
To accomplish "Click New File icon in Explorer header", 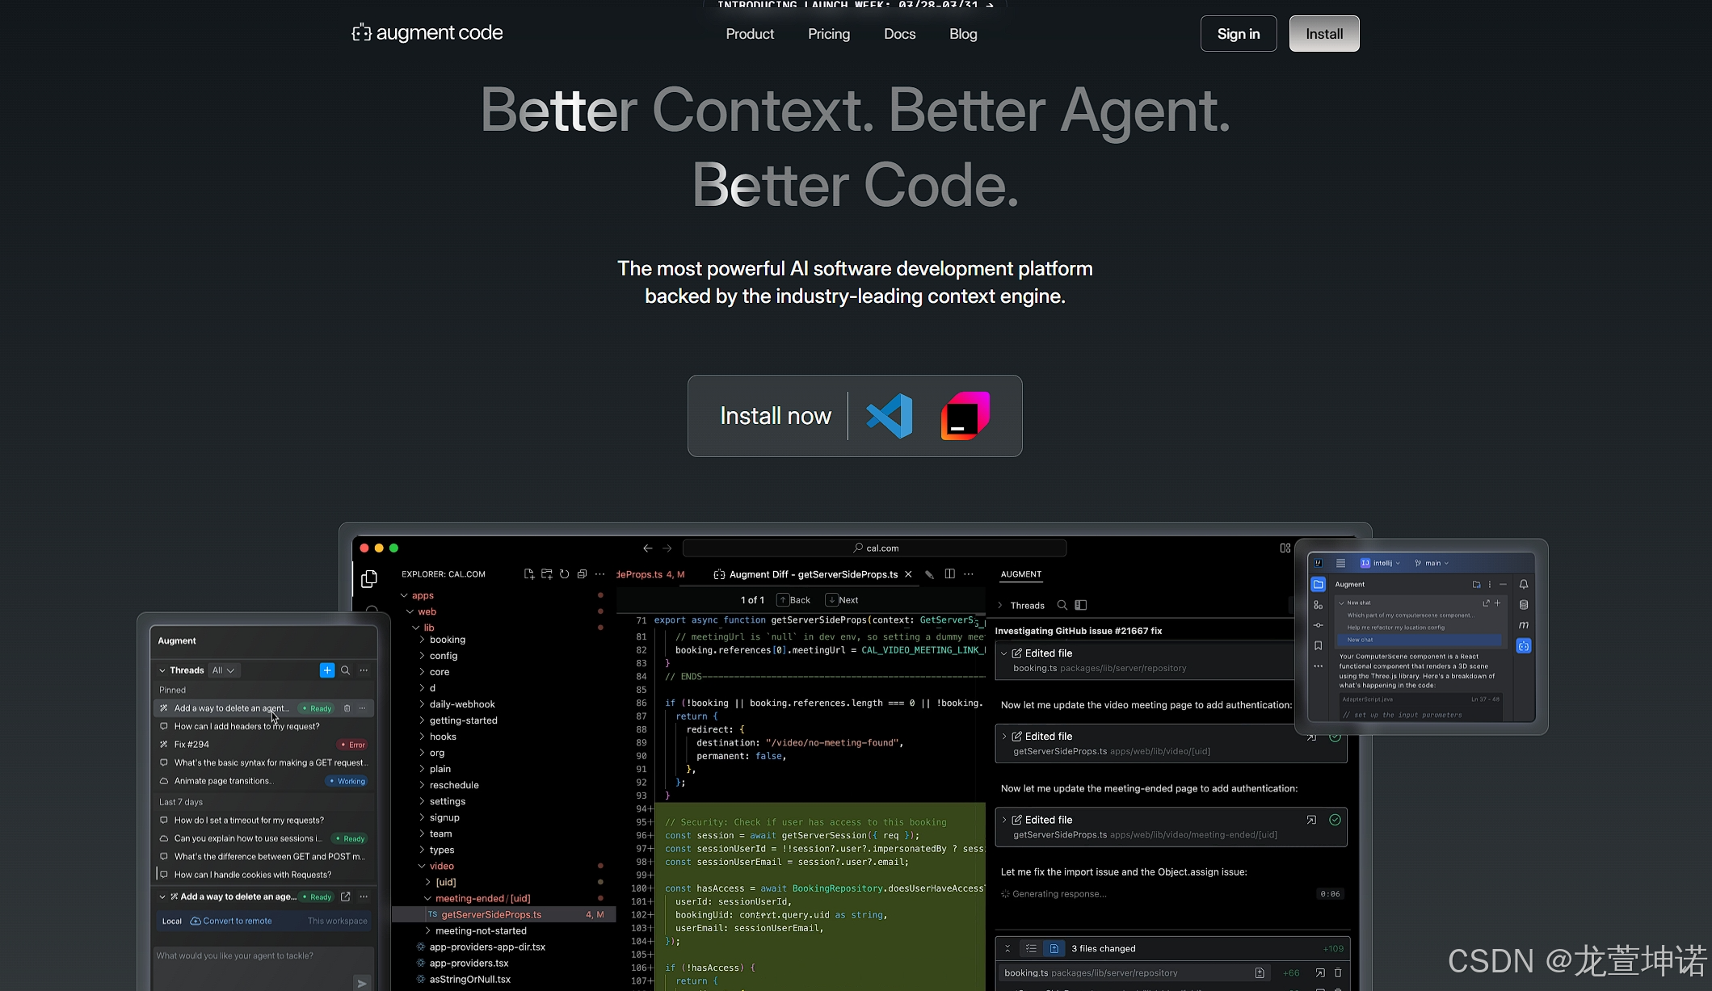I will coord(529,574).
